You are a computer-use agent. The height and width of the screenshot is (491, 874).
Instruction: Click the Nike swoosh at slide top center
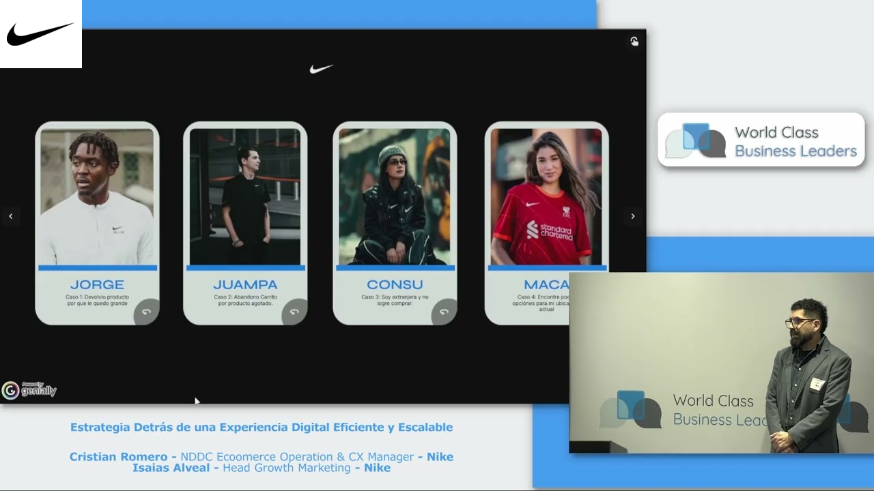321,69
